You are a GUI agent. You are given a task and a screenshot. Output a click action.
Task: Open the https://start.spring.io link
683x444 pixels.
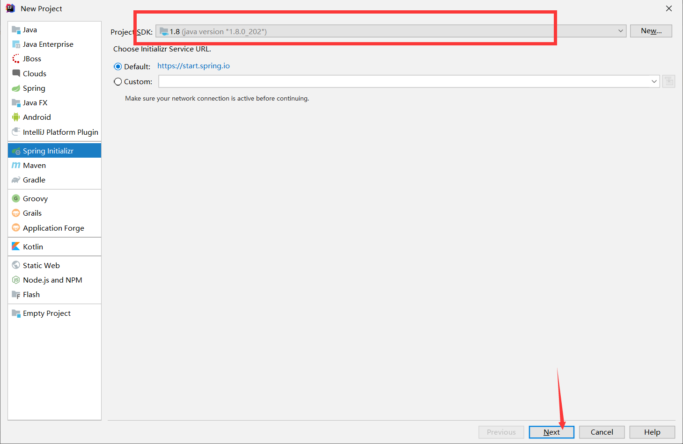click(x=193, y=66)
